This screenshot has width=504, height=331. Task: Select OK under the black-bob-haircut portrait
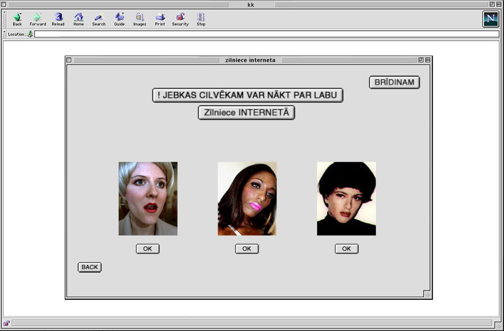(346, 249)
